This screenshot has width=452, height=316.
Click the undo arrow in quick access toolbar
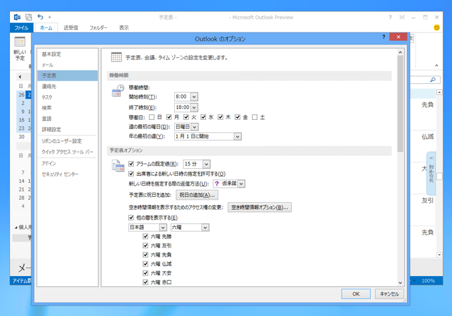pyautogui.click(x=41, y=17)
